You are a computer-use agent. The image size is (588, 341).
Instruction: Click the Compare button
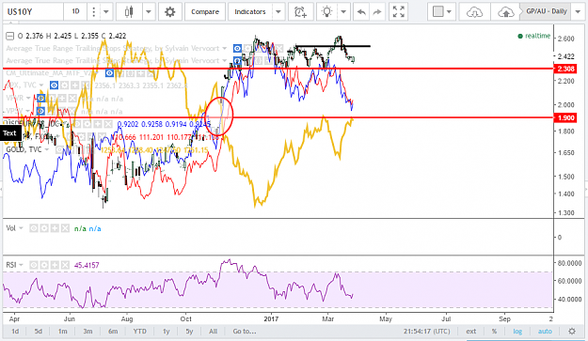[x=205, y=11]
